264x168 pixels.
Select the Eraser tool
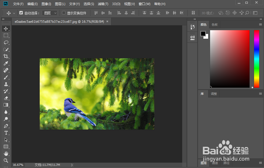pyautogui.click(x=6, y=98)
